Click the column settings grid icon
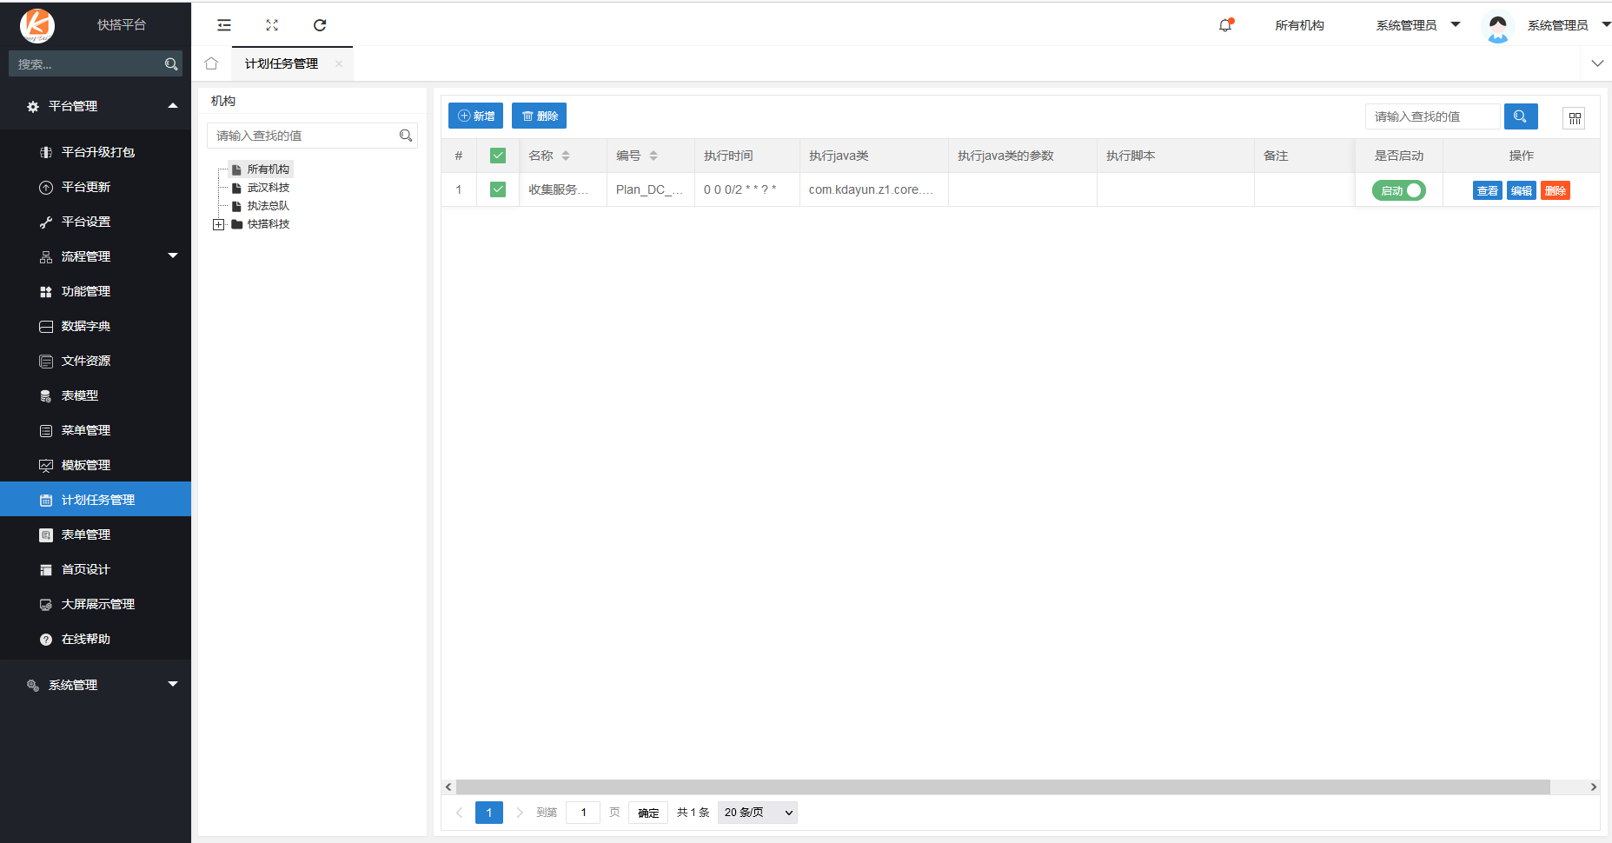 point(1574,117)
